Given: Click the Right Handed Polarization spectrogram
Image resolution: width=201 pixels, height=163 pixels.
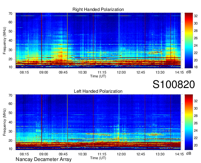Looking at the screenshot, I should (98, 40).
